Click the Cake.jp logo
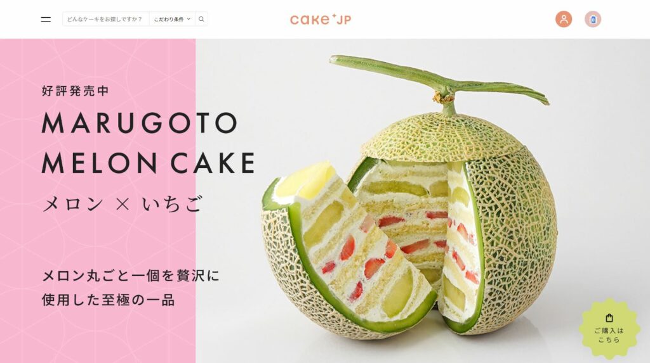The width and height of the screenshot is (650, 363). click(321, 19)
